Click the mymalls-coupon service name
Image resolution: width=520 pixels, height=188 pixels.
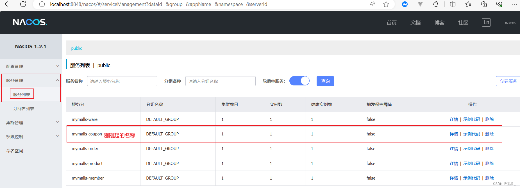87,134
